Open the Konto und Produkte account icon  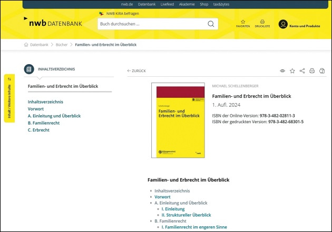283,24
